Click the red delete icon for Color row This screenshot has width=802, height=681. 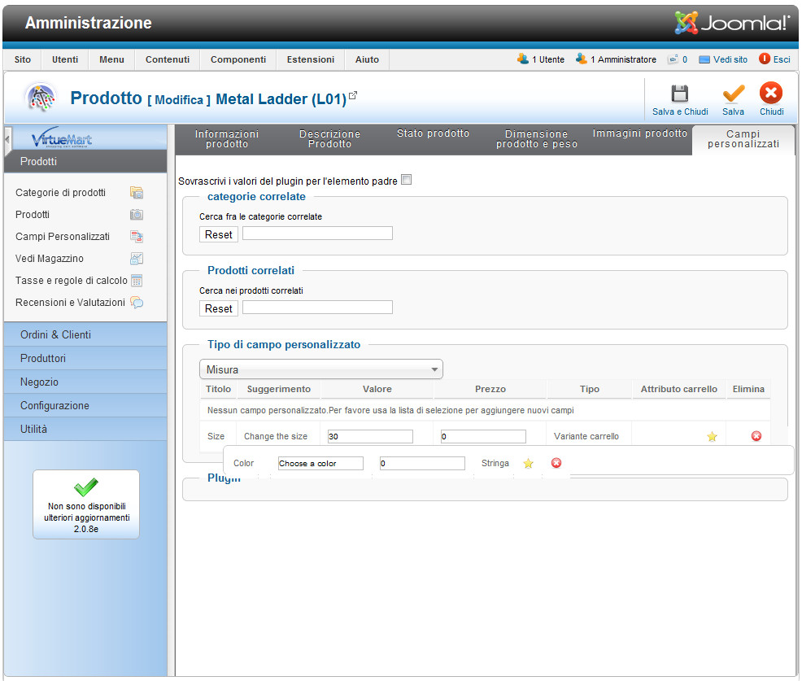(556, 464)
